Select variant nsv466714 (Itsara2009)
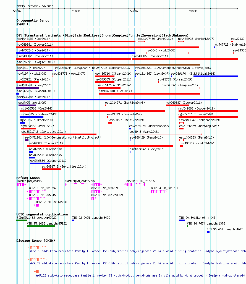This screenshot has width=246, height=284. [113, 74]
